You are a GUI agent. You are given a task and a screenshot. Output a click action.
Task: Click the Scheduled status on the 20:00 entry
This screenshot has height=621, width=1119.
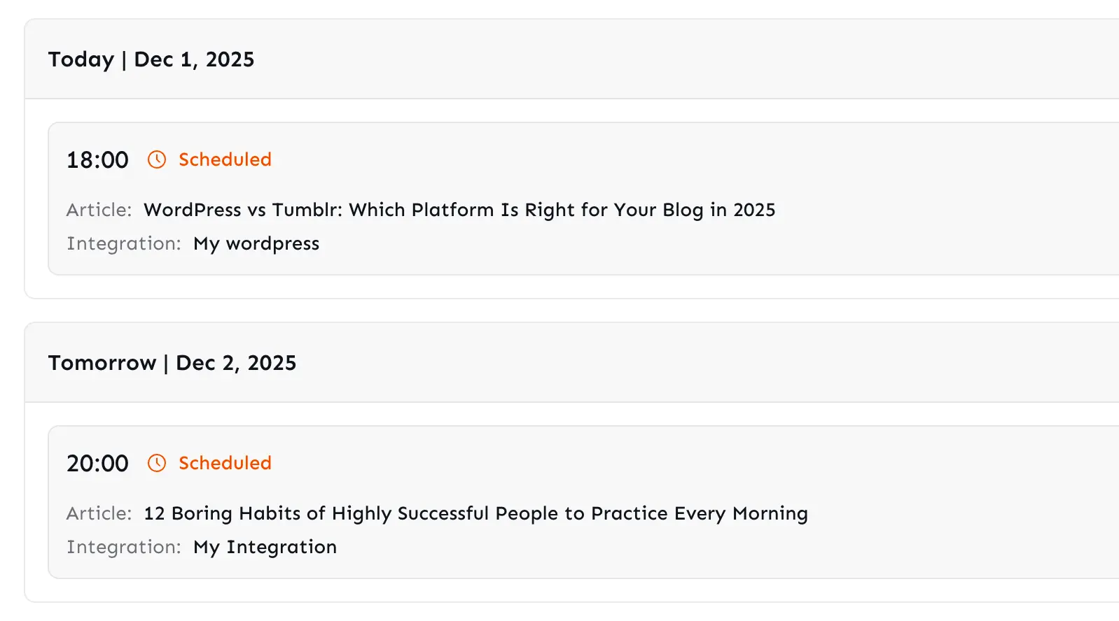coord(225,464)
